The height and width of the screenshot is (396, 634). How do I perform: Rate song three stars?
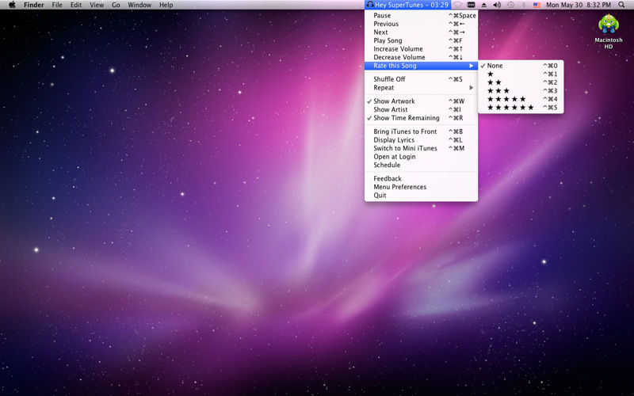coord(521,91)
